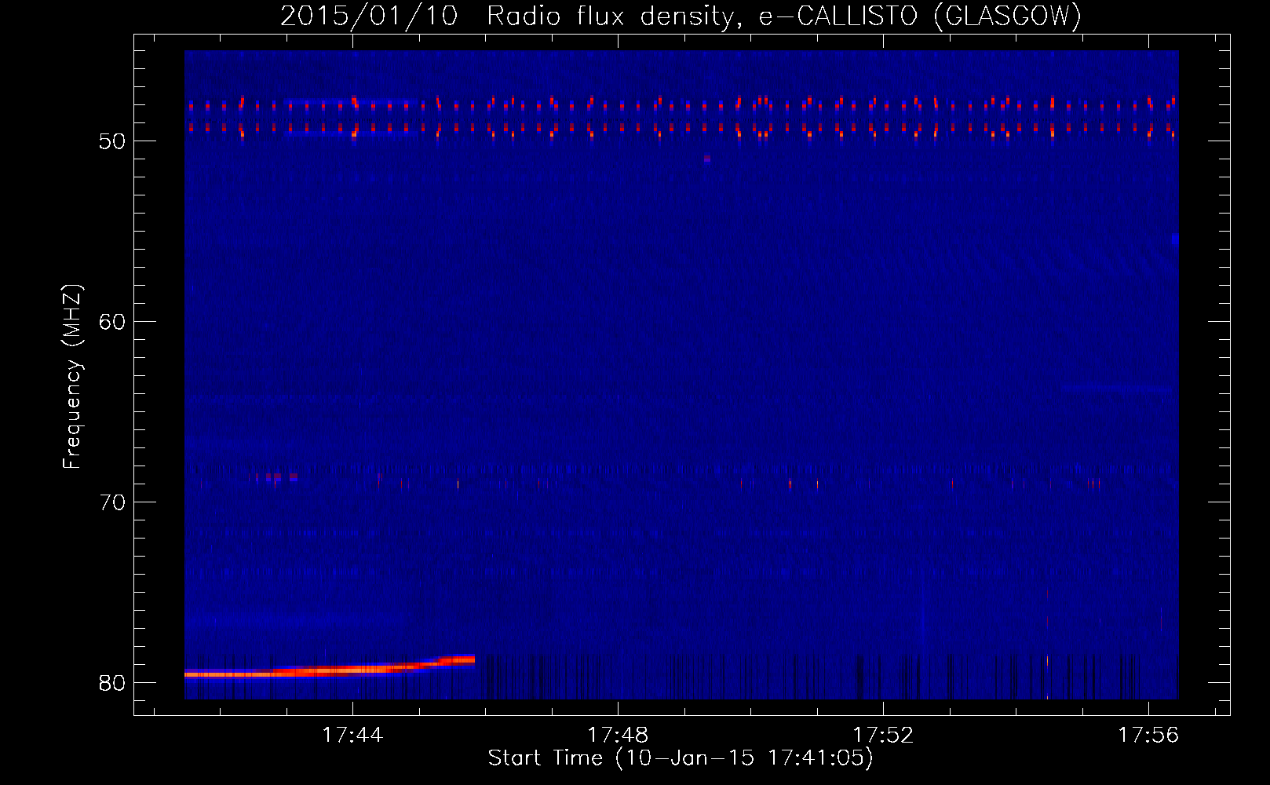The width and height of the screenshot is (1270, 785).
Task: Click the 80 frequency tick label
Action: point(112,683)
